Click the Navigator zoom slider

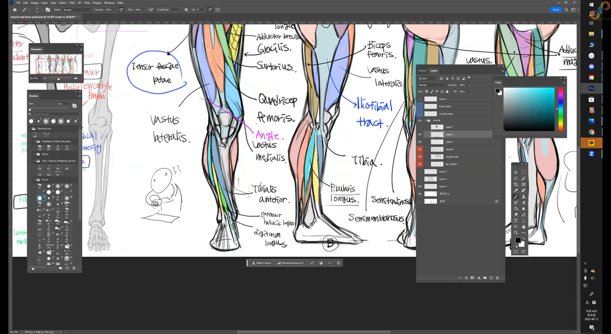pyautogui.click(x=58, y=78)
